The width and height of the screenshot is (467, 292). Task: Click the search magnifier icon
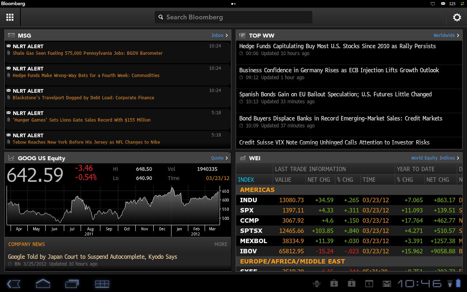(161, 17)
